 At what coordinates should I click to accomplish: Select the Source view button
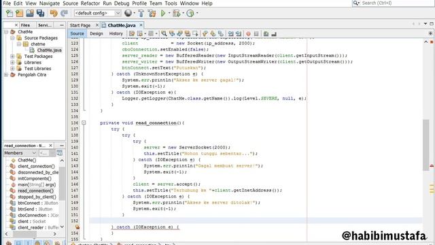[x=77, y=33]
